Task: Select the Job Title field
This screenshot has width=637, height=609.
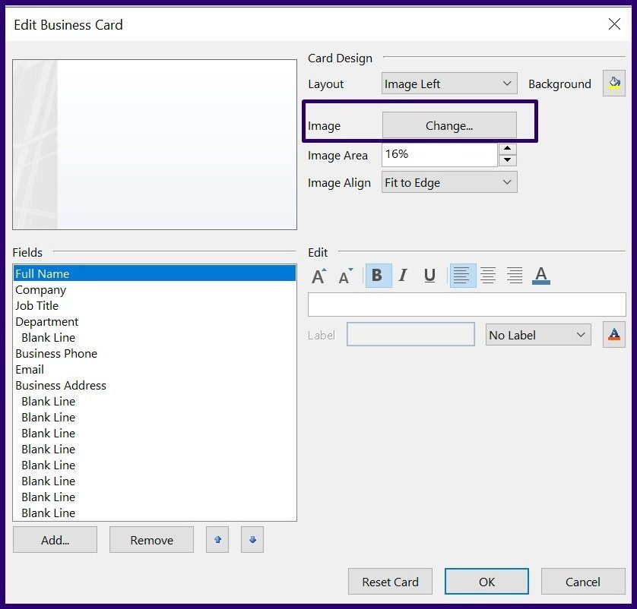Action: (x=154, y=305)
